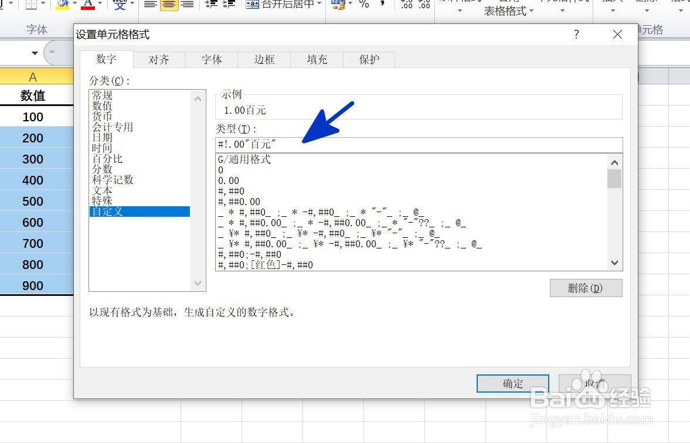Screen dimensions: 690x443
Task: Open the borders dropdown arrow
Action: pos(43,4)
